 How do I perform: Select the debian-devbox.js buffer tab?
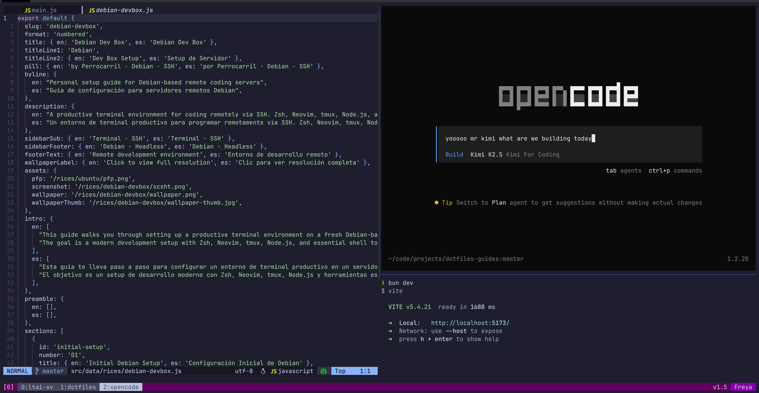[x=121, y=10]
